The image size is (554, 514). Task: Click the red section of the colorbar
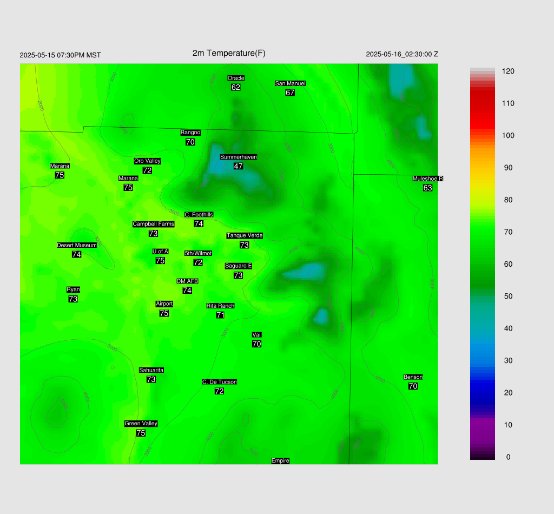click(482, 109)
